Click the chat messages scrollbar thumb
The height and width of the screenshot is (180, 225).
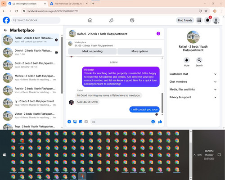pyautogui.click(x=162, y=103)
